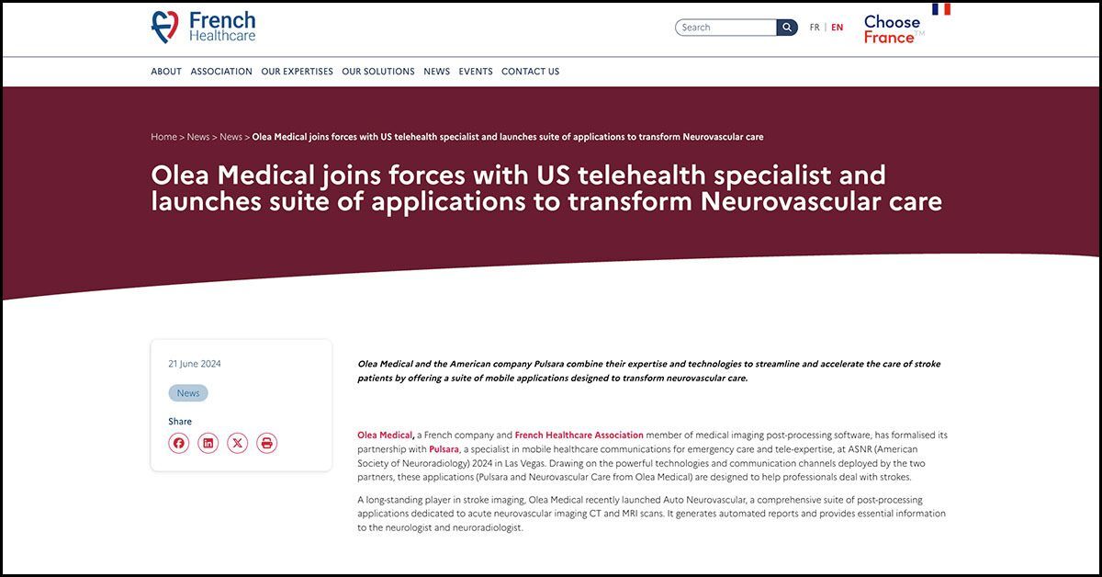The width and height of the screenshot is (1102, 577).
Task: Click the article headline title
Action: pos(546,187)
